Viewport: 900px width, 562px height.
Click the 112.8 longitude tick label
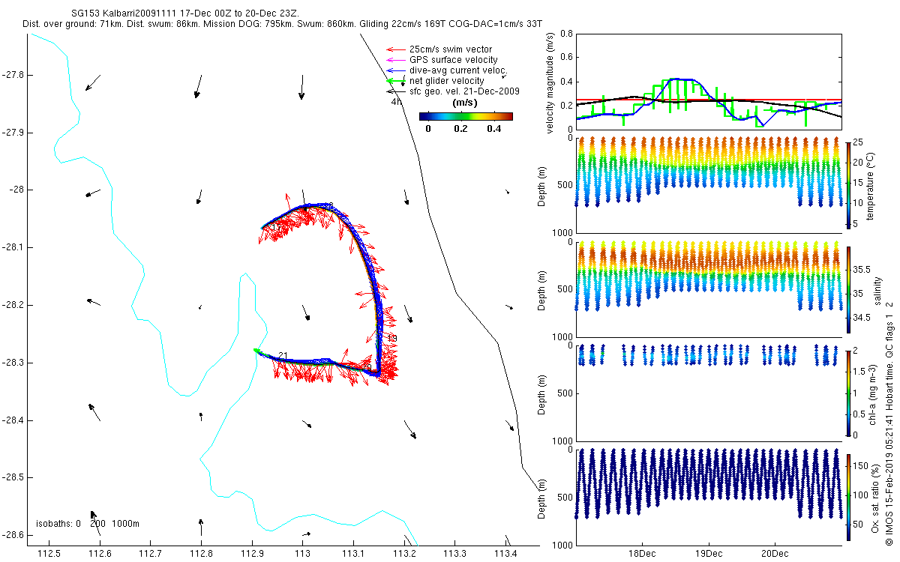[201, 554]
